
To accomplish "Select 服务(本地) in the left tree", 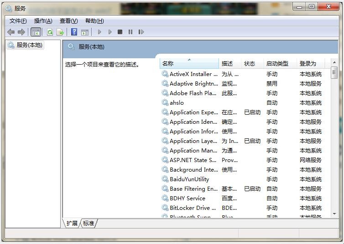I will 29,45.
